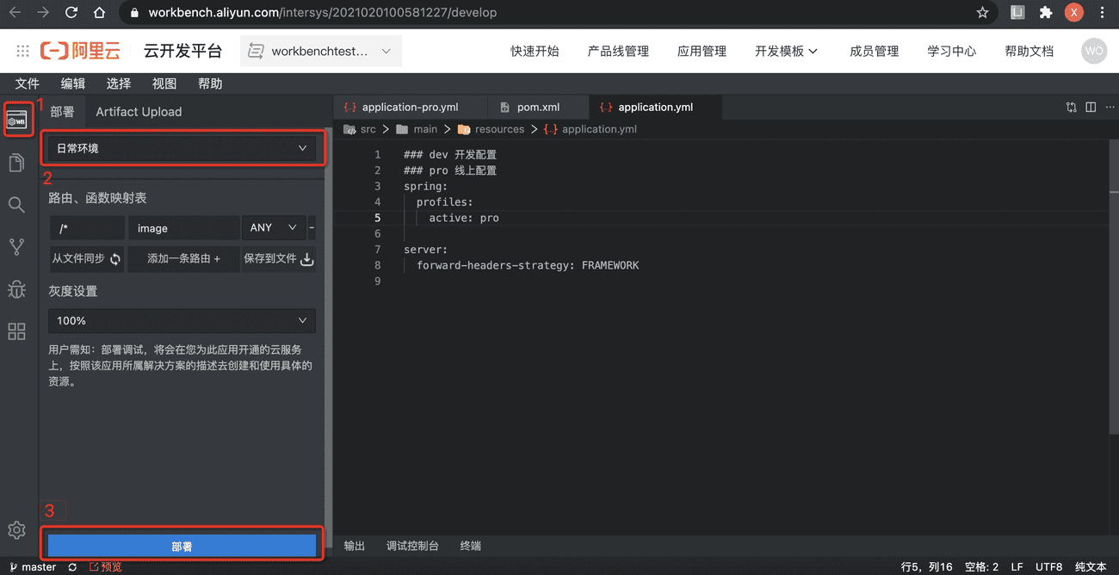Image resolution: width=1119 pixels, height=575 pixels.
Task: Click 添加一条路由 to add a route
Action: tap(182, 258)
